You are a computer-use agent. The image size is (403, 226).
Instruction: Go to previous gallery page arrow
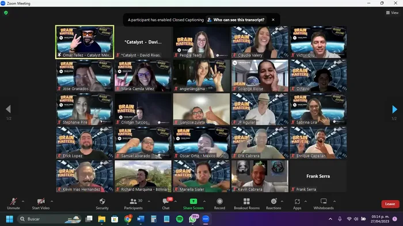click(x=8, y=109)
